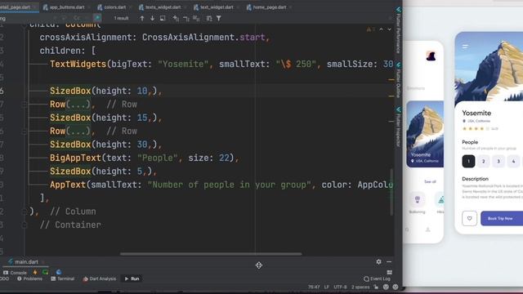Change the 2 spaces indent setting
Image resolution: width=523 pixels, height=294 pixels.
point(360,287)
